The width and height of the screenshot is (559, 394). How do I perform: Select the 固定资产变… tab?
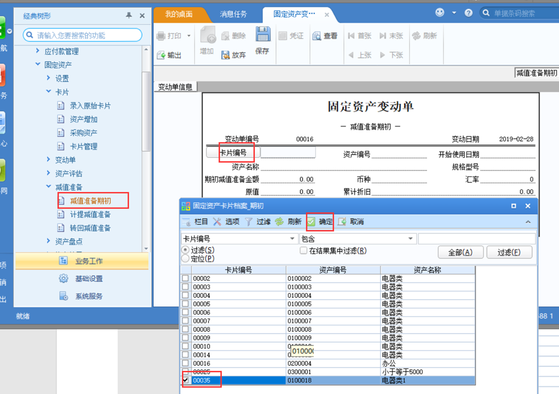(294, 14)
